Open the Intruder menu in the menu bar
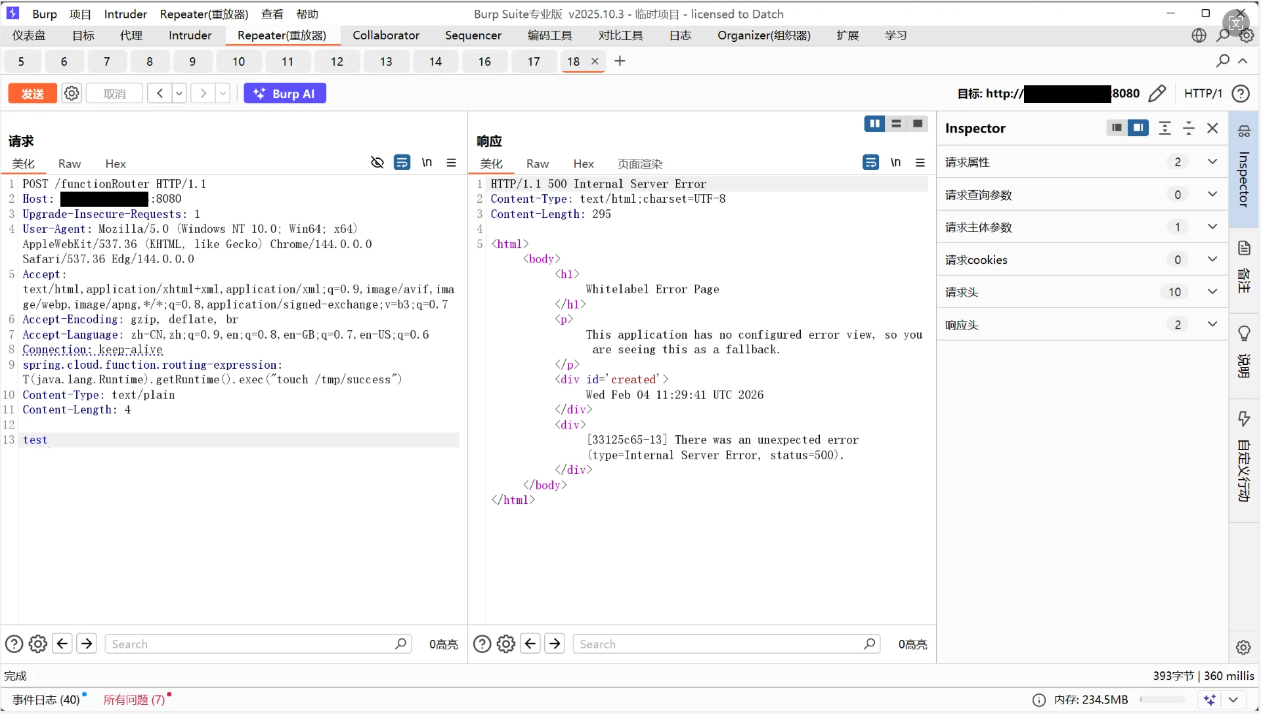The image size is (1261, 714). point(125,14)
